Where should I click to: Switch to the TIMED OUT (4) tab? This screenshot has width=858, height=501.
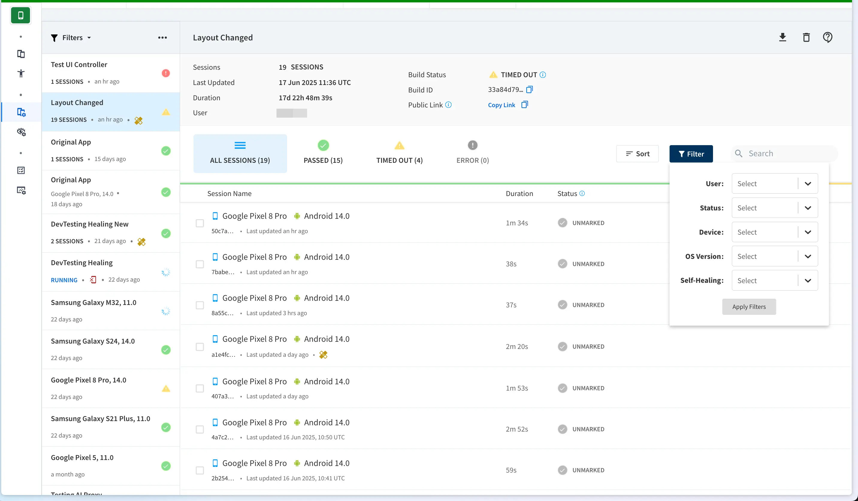click(x=399, y=154)
